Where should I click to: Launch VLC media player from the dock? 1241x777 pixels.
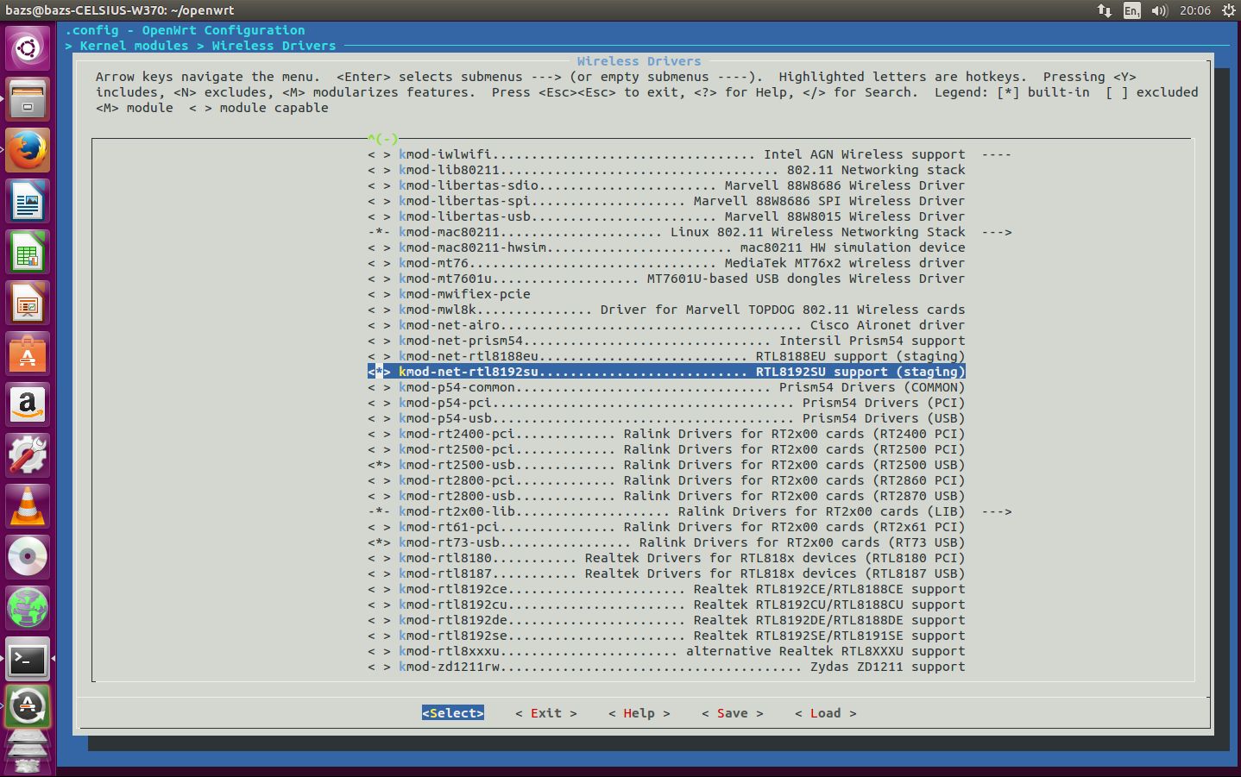click(x=28, y=506)
